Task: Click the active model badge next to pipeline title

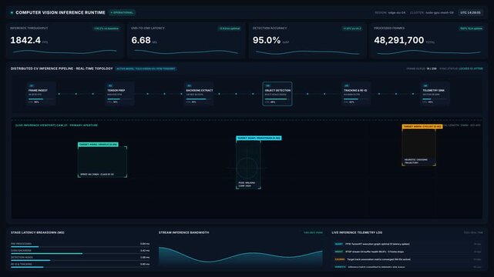Action: 146,68
